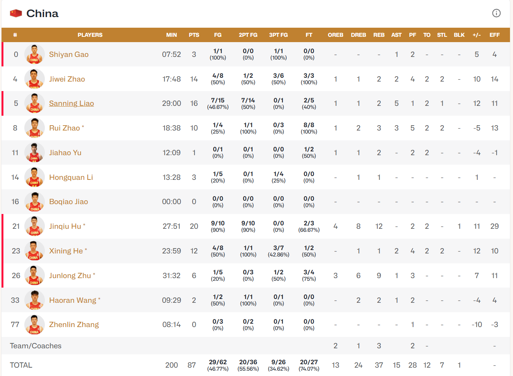Image resolution: width=513 pixels, height=376 pixels.
Task: Click the PLAYERS column header
Action: coord(90,35)
